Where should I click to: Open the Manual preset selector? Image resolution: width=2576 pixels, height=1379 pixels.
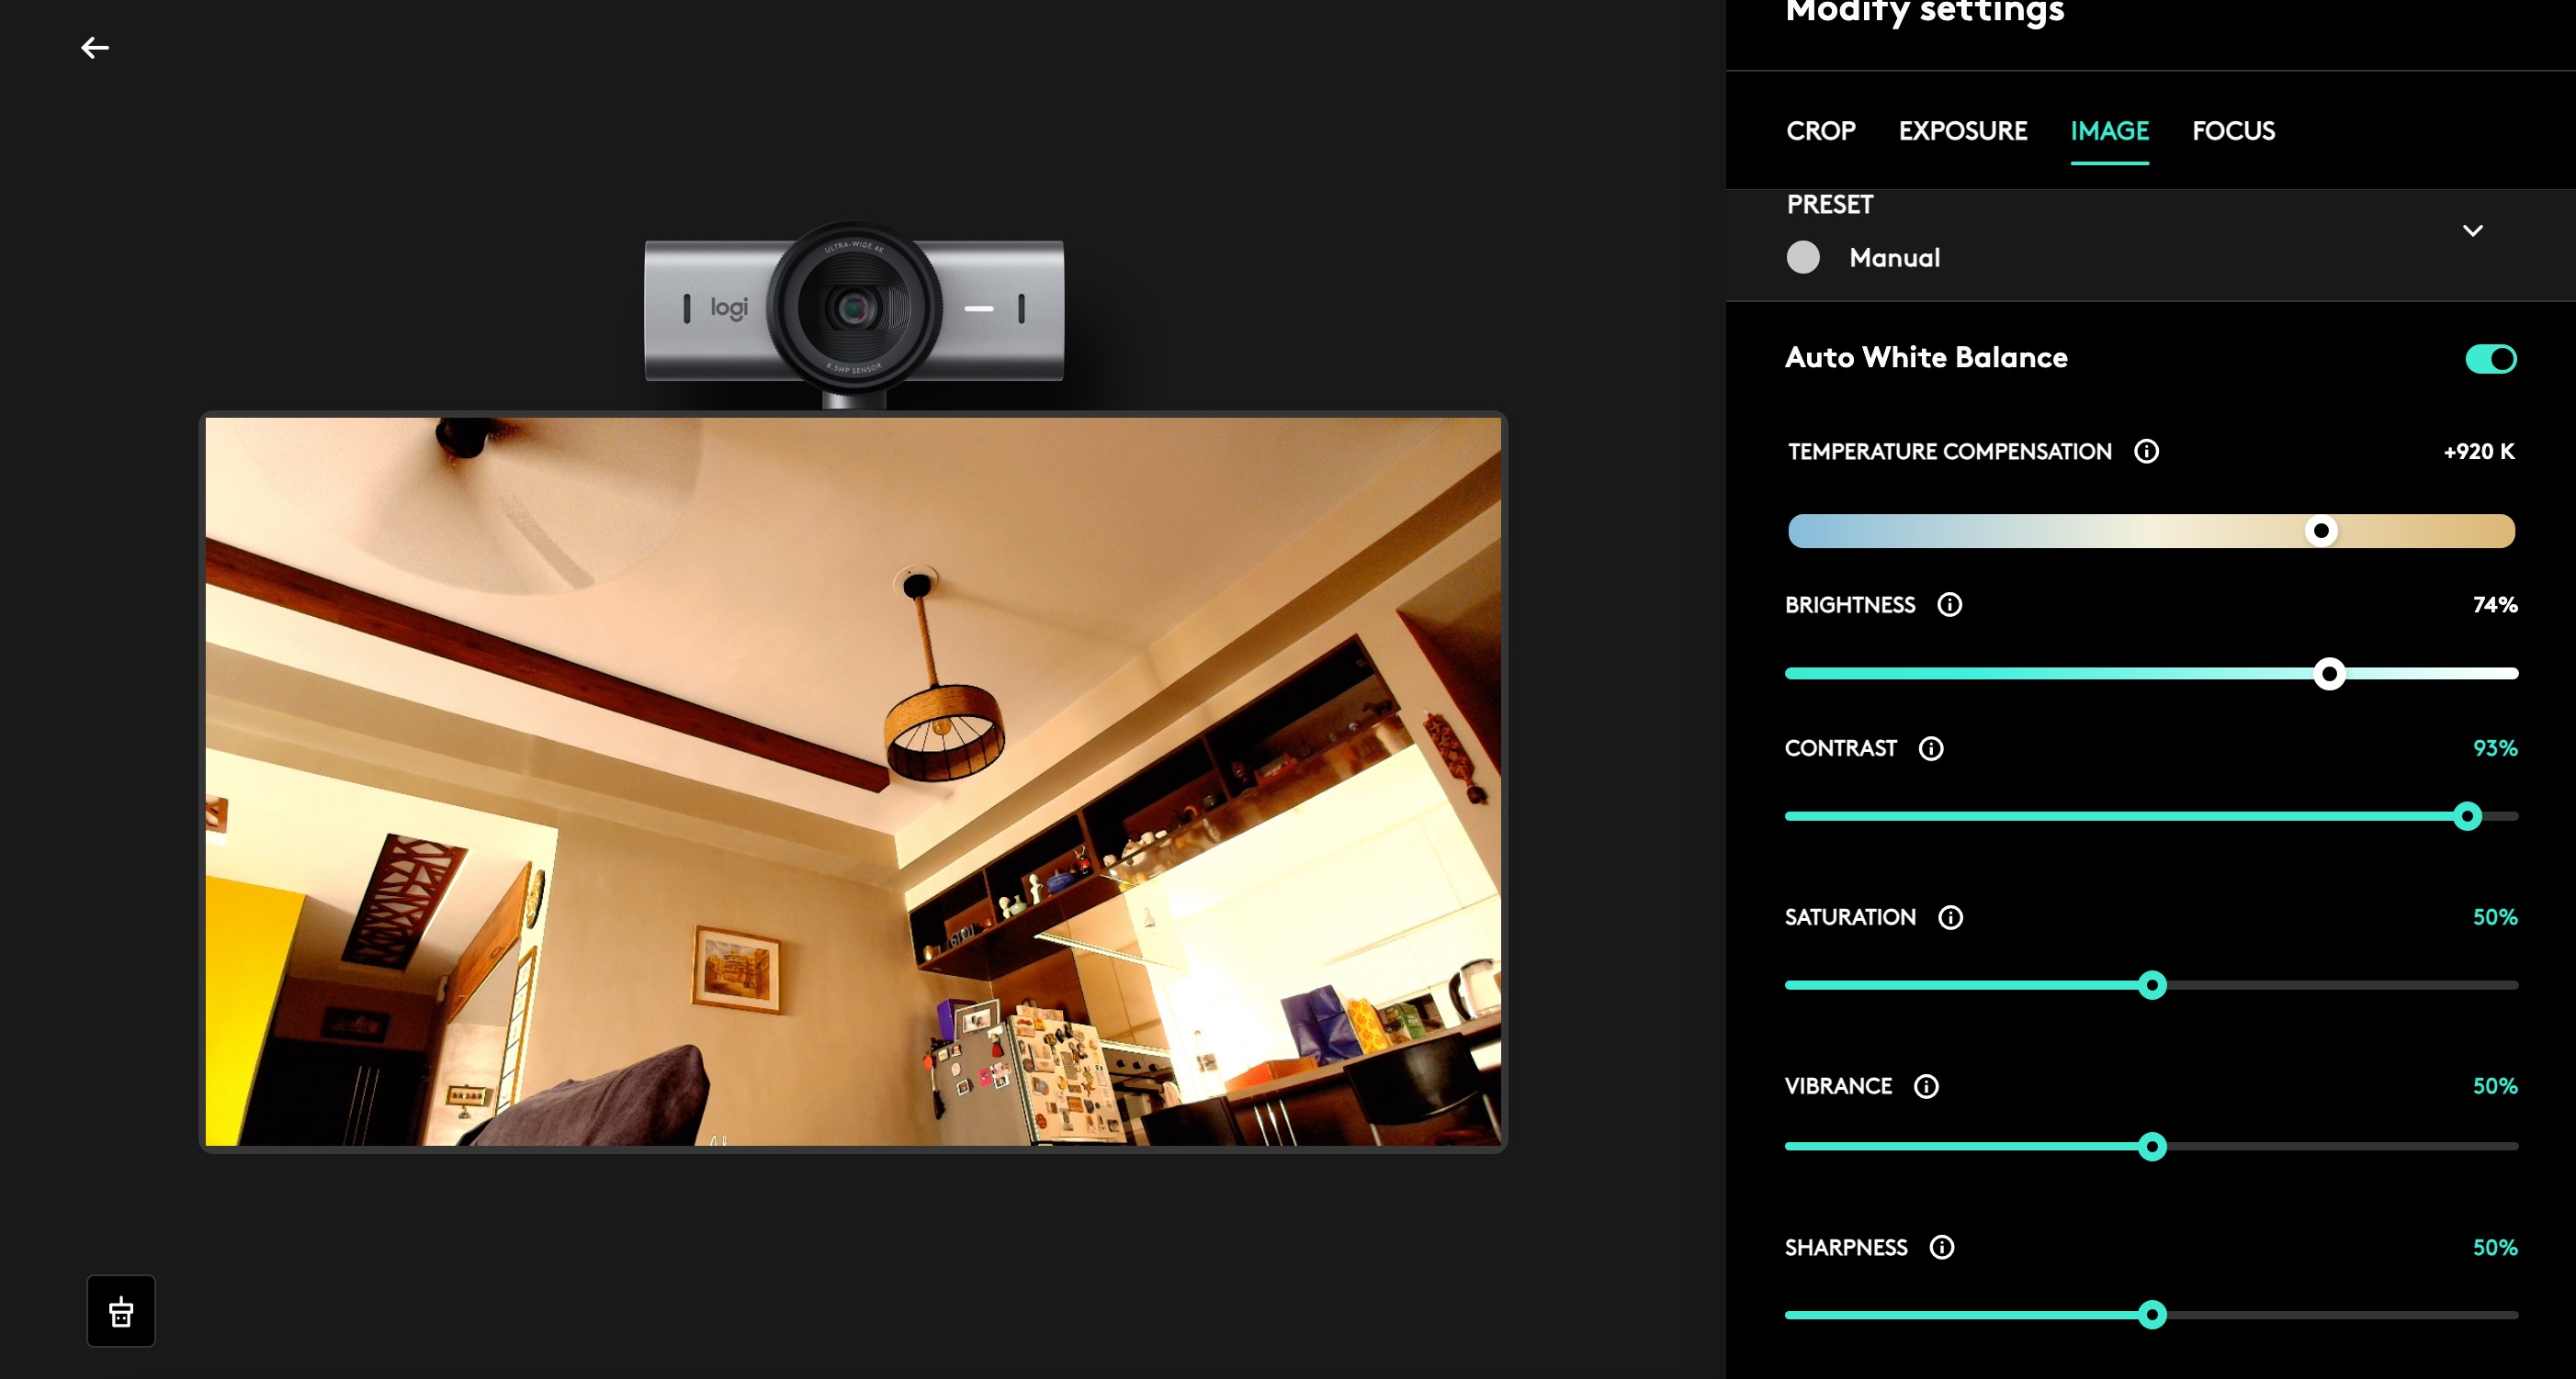point(1894,258)
